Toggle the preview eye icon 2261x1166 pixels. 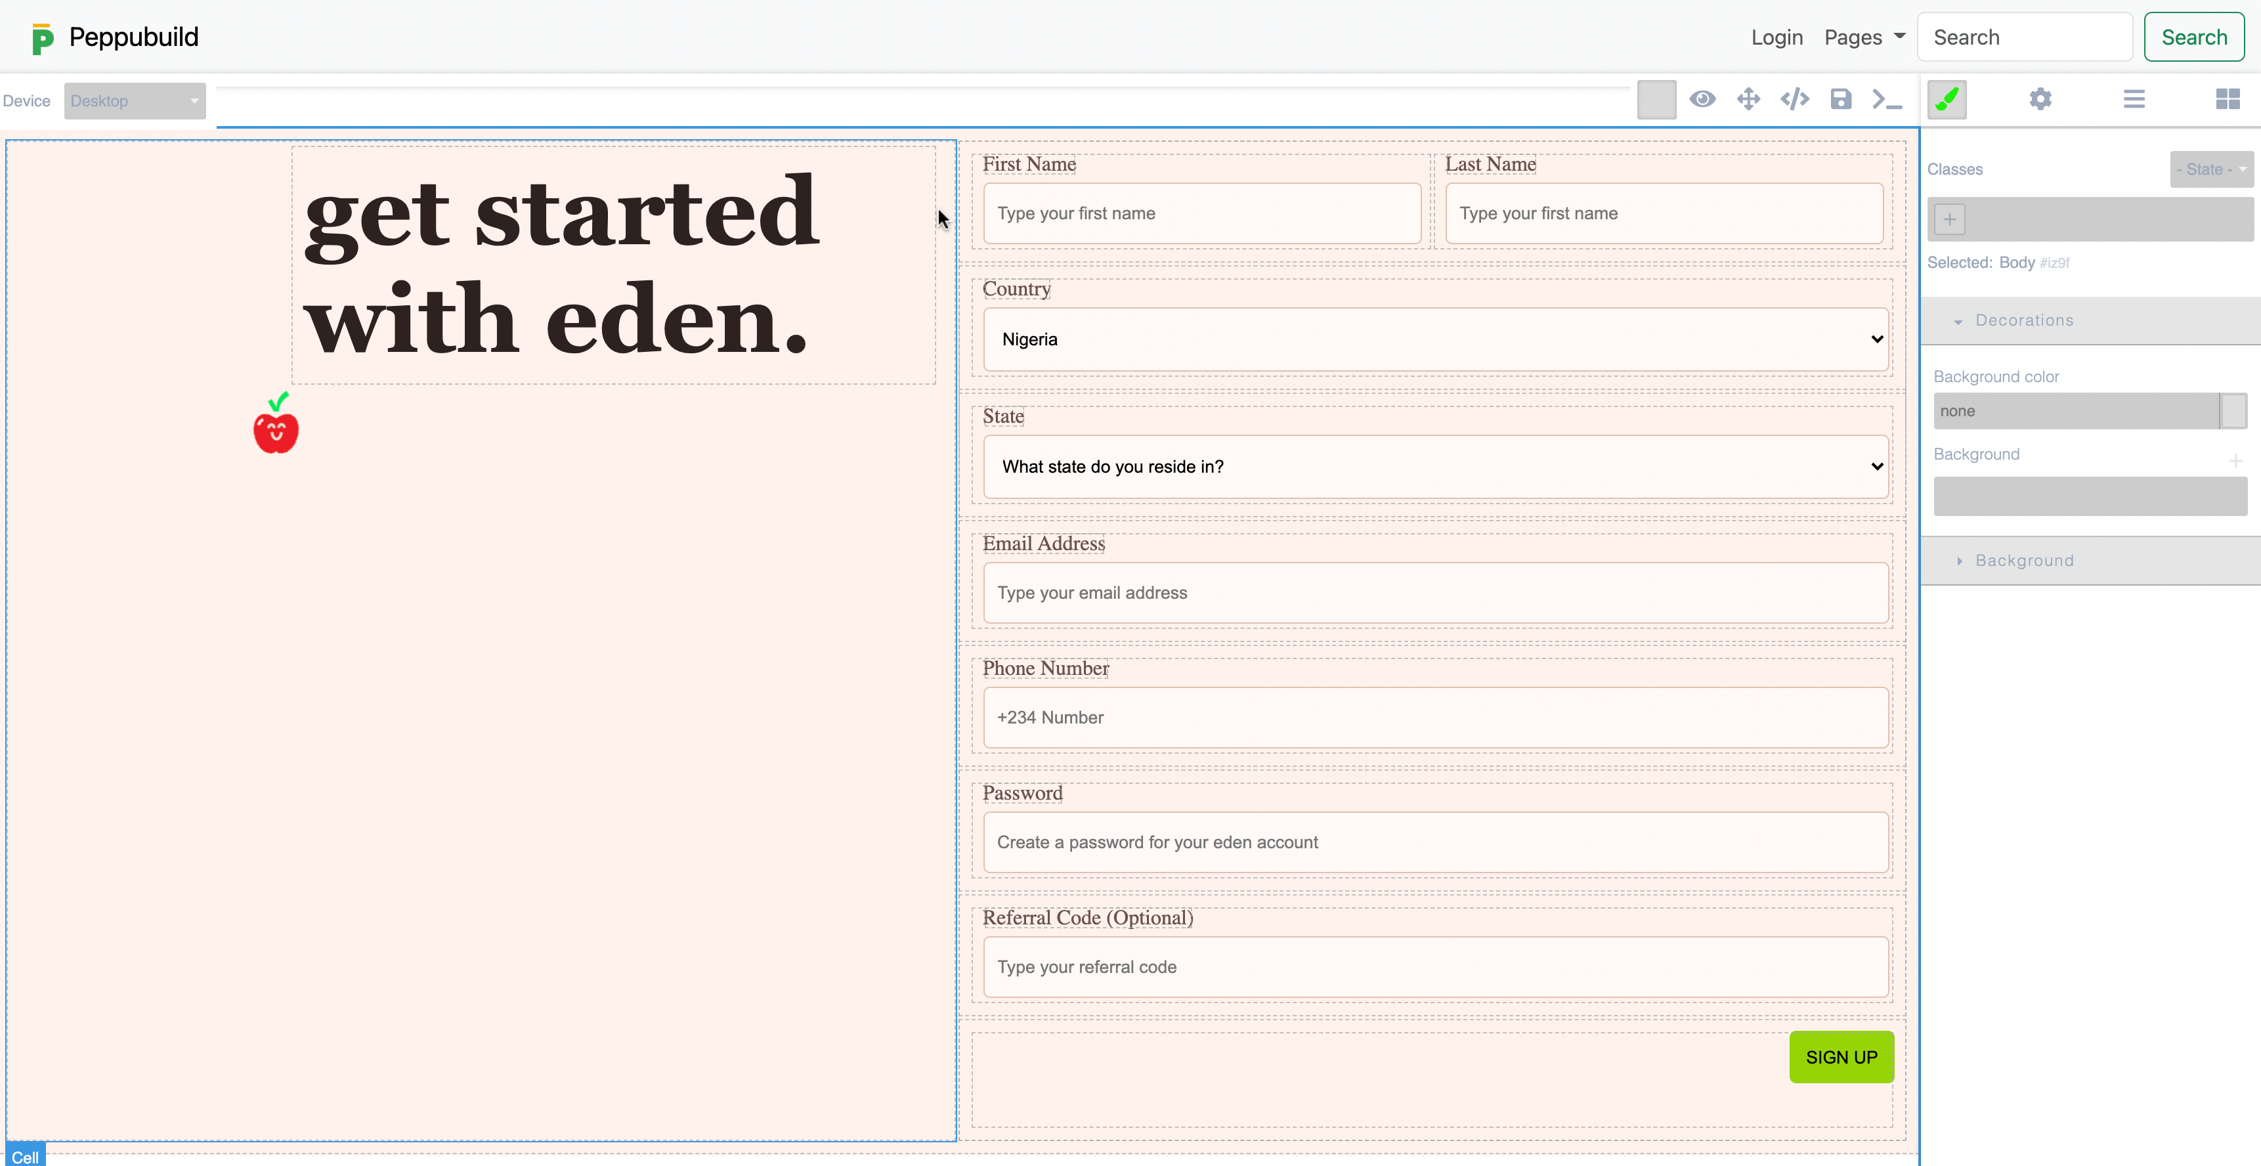point(1703,99)
